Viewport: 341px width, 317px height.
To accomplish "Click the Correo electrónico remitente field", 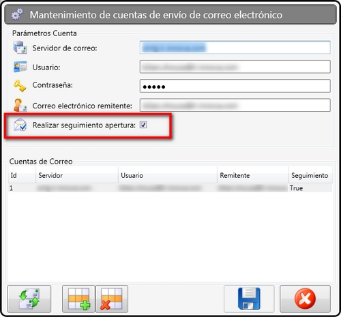I will pos(235,105).
